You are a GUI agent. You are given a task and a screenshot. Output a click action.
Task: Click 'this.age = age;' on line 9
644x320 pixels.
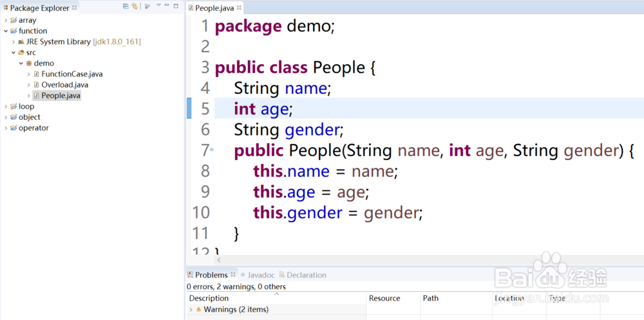point(311,192)
